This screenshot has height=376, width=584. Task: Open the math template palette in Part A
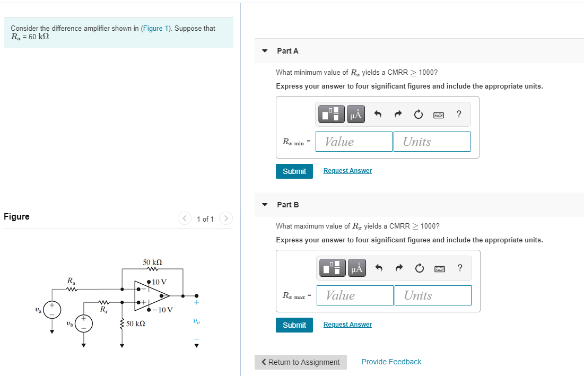tap(331, 113)
